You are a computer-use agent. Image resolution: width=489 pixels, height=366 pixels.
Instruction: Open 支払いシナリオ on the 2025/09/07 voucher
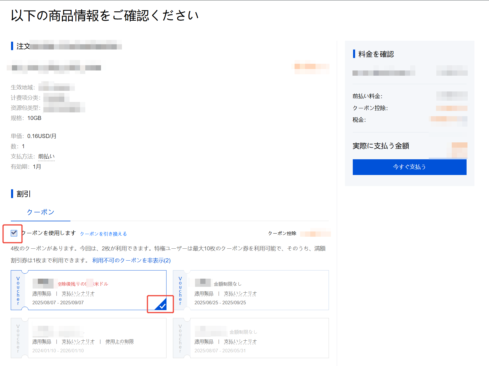point(78,293)
